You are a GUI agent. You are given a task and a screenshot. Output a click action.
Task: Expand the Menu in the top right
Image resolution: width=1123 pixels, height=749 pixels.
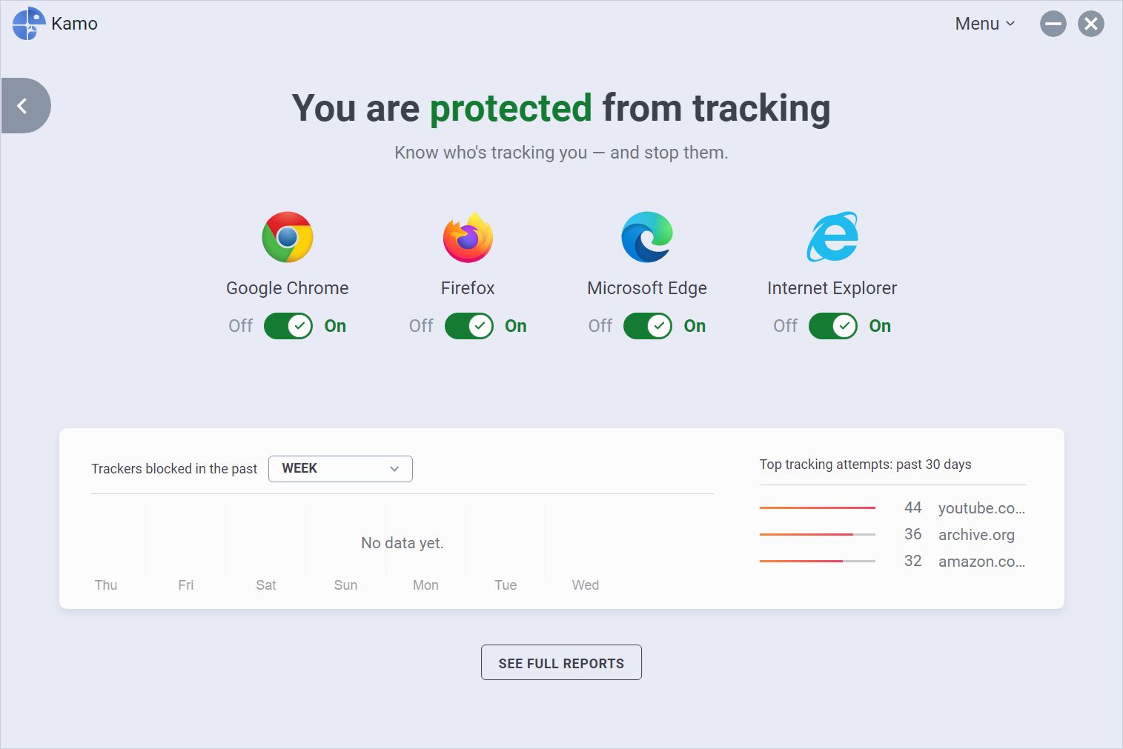(984, 23)
